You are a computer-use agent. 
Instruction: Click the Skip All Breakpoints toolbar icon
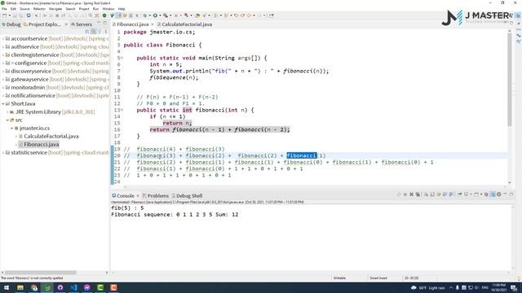coord(36,15)
